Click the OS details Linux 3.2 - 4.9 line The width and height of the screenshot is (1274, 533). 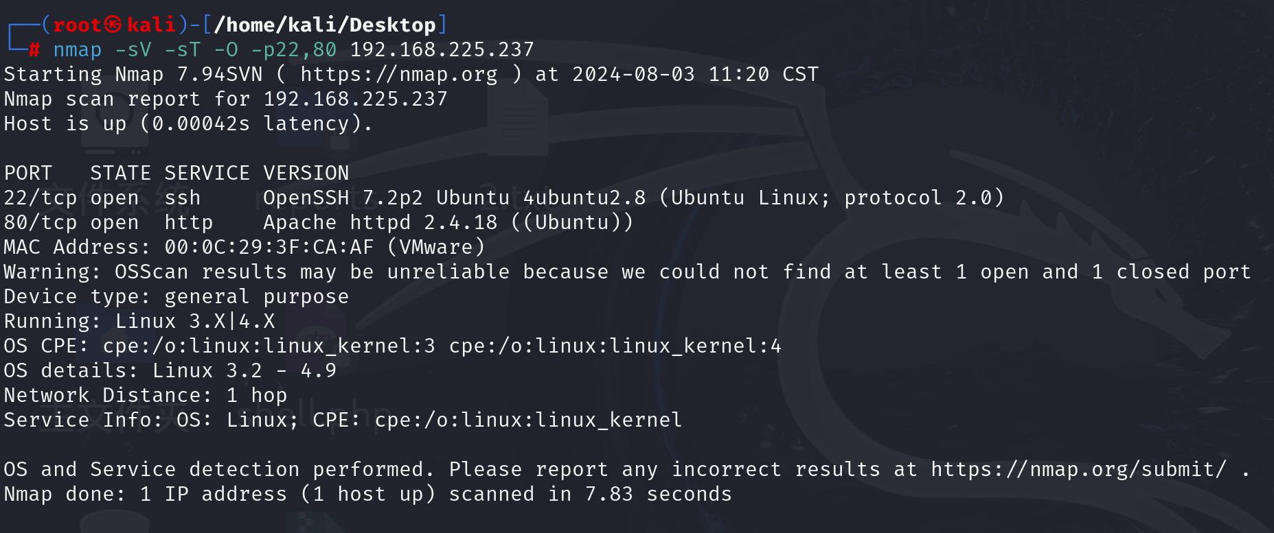pyautogui.click(x=170, y=370)
